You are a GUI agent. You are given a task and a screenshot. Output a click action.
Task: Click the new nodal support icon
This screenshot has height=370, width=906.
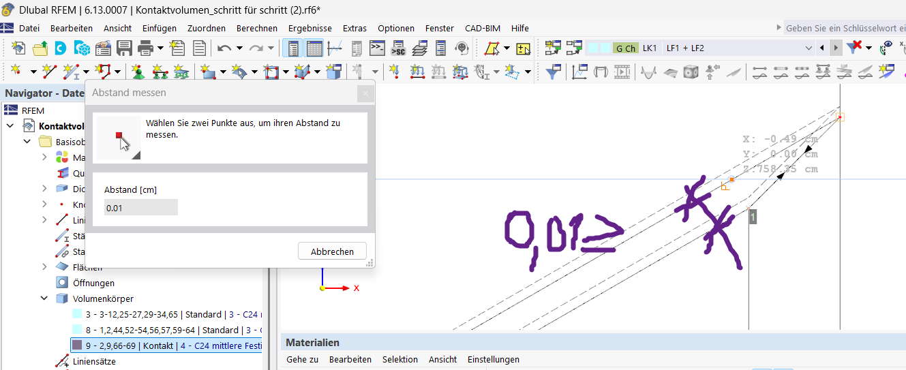click(x=138, y=72)
